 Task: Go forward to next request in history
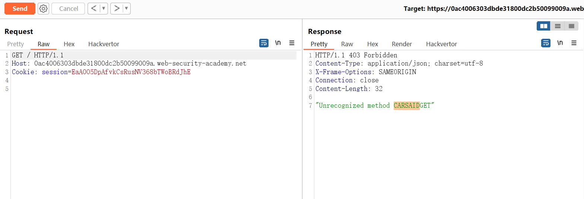[x=117, y=9]
